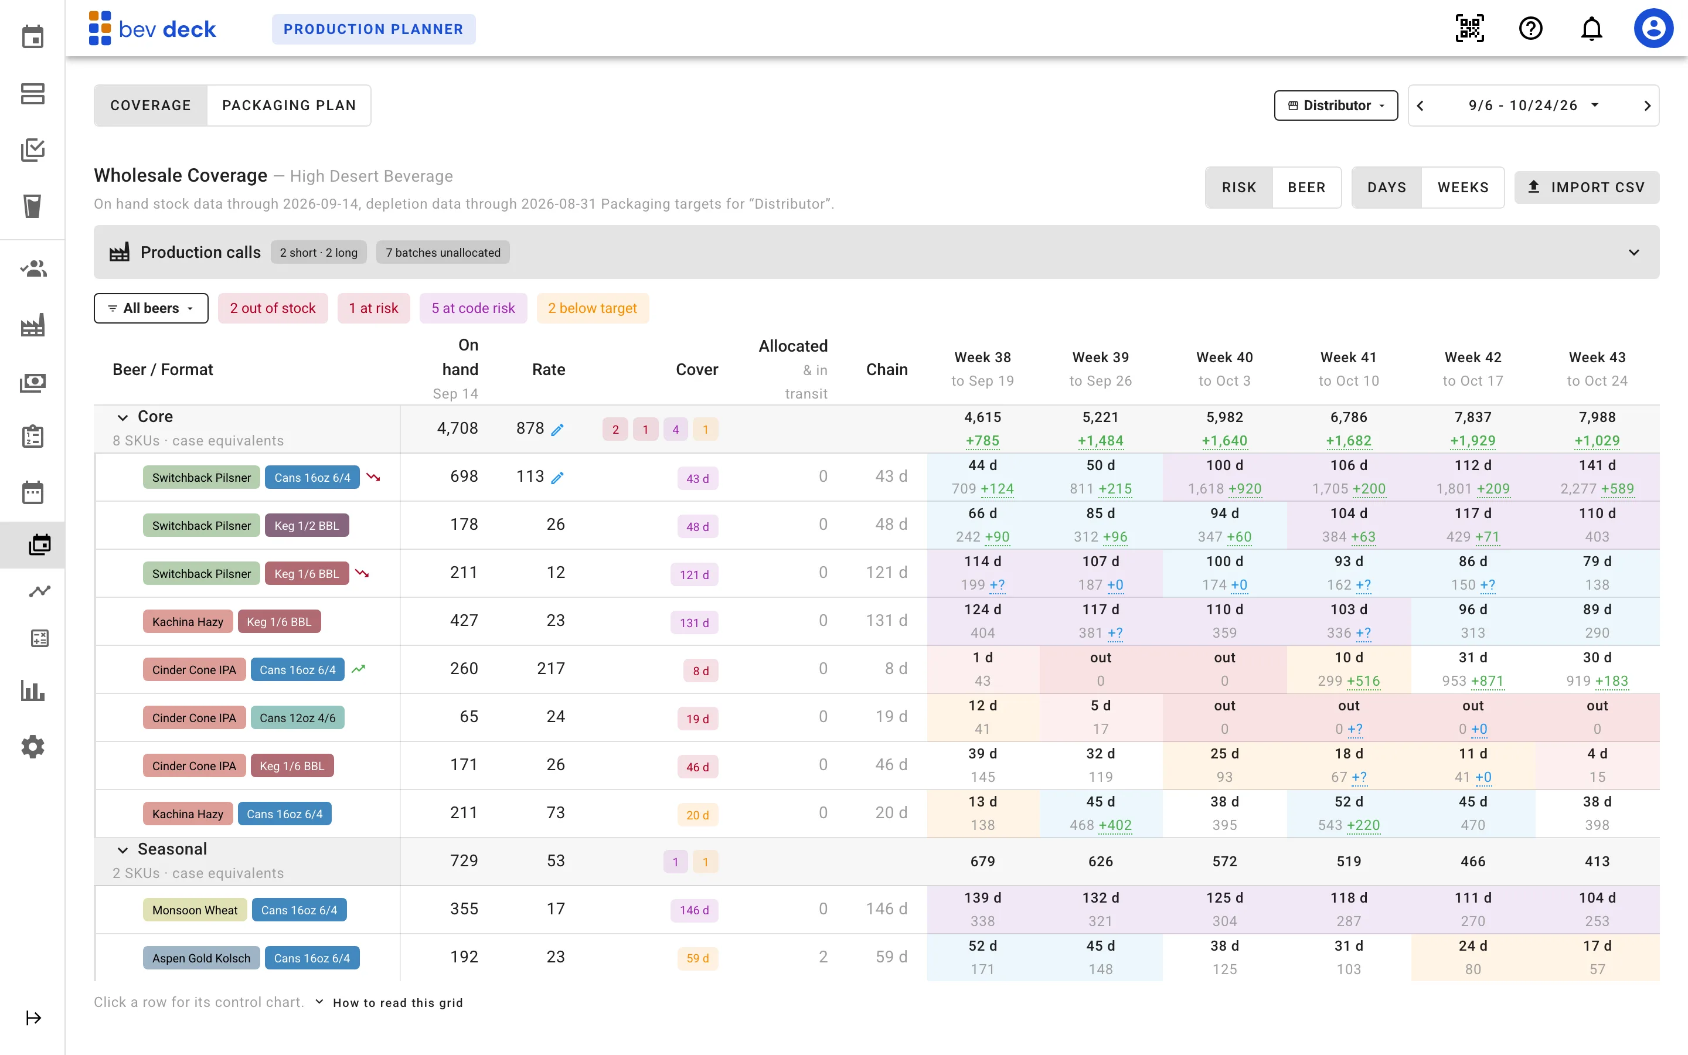Viewport: 1688px width, 1055px height.
Task: Collapse the Core group
Action: click(122, 417)
